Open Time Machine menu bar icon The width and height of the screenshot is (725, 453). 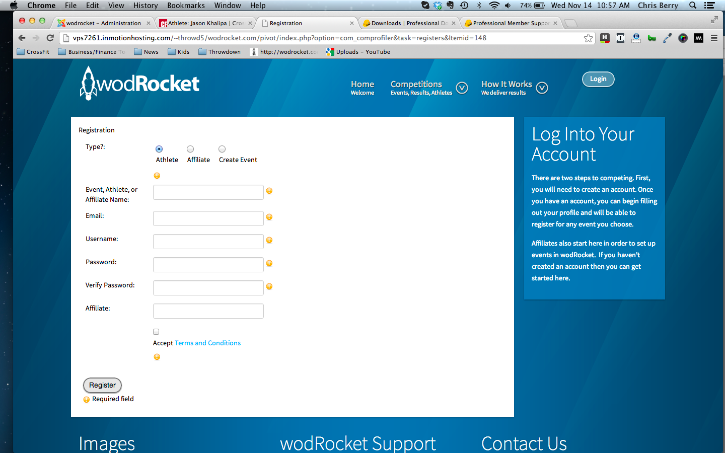tap(464, 5)
